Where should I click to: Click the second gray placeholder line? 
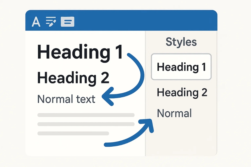pos(86,124)
